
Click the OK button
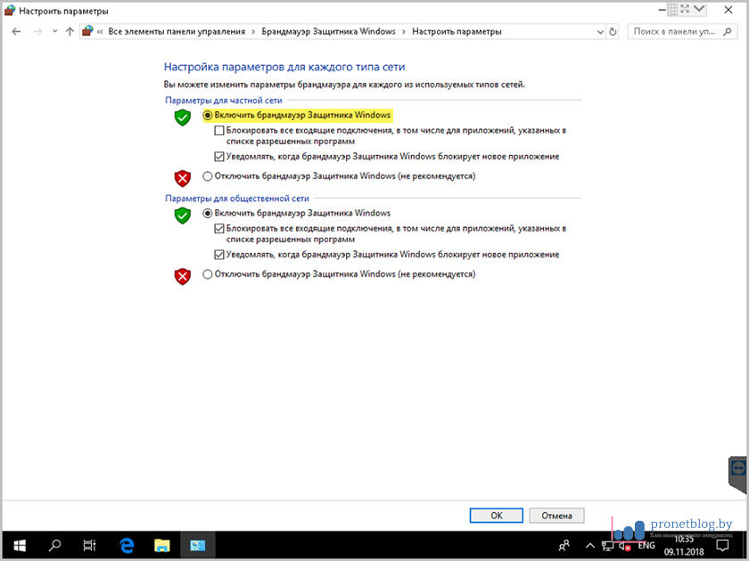[496, 515]
